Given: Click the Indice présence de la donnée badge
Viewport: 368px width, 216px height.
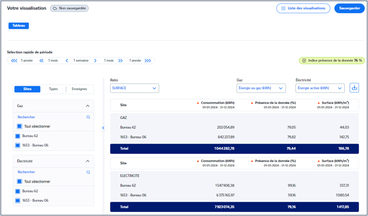Looking at the screenshot, I should tap(332, 61).
